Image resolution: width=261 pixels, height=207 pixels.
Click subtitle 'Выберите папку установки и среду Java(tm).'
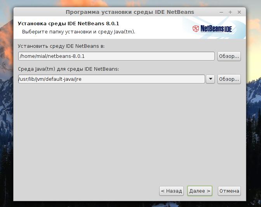(x=78, y=31)
